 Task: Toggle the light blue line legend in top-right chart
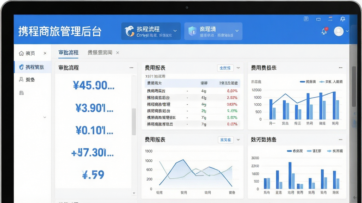[x=331, y=82]
